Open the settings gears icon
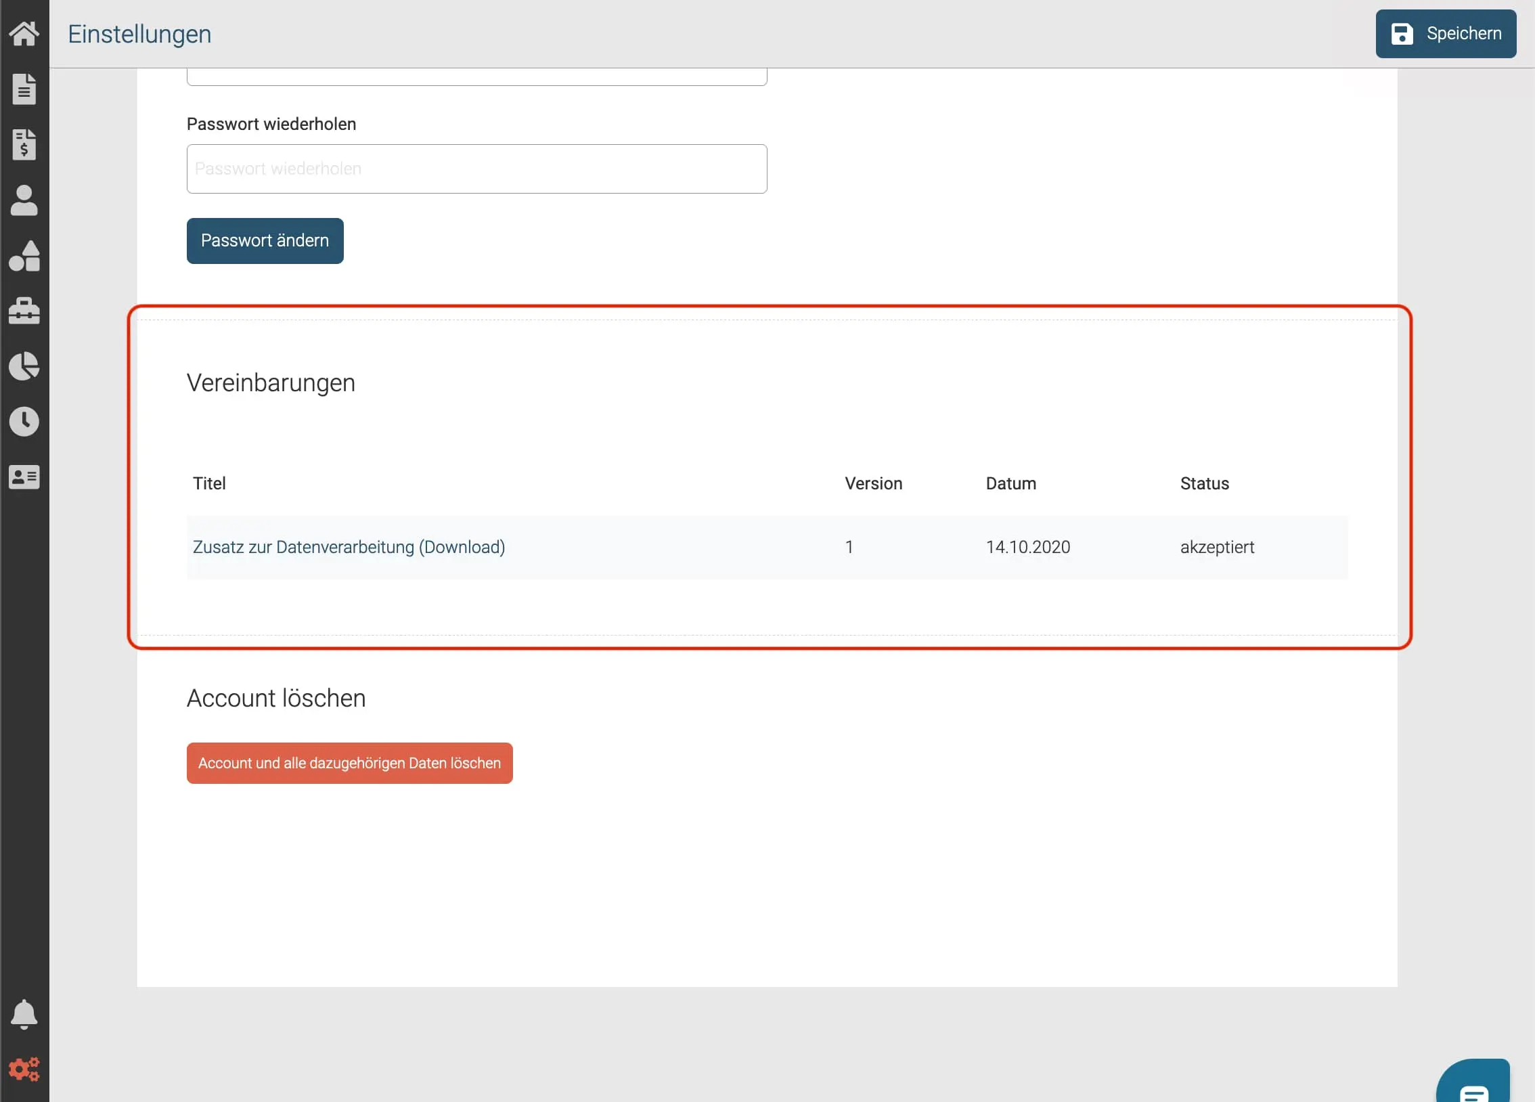Screen dimensions: 1535x1102 (24, 1070)
